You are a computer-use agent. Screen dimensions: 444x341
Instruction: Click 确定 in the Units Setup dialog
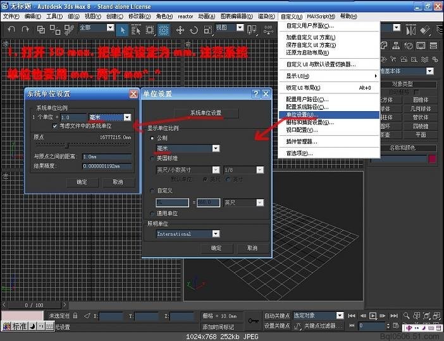tap(216, 248)
